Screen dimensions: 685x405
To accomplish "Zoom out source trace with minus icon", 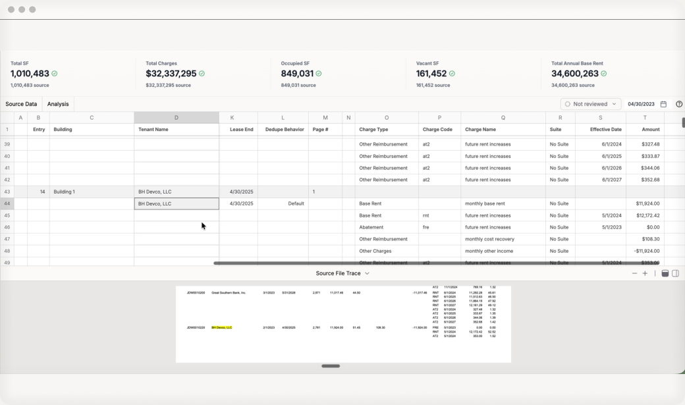I will tap(634, 273).
